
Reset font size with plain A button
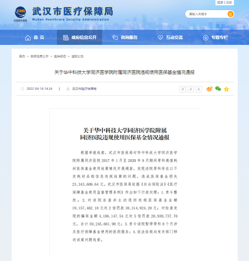click(199, 89)
